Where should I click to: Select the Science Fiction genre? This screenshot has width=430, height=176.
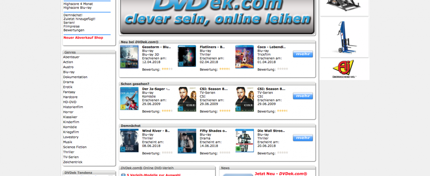point(75,147)
